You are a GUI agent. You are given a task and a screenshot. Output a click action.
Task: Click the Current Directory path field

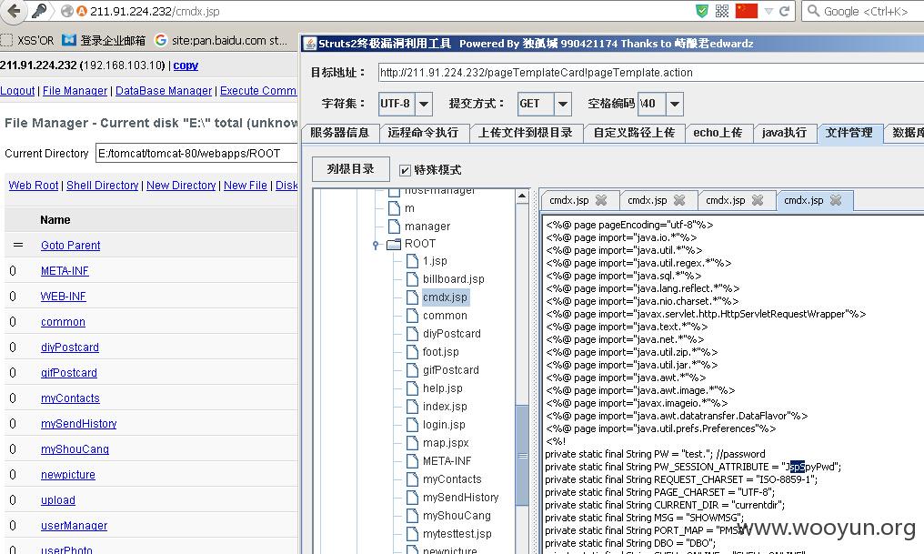click(196, 153)
